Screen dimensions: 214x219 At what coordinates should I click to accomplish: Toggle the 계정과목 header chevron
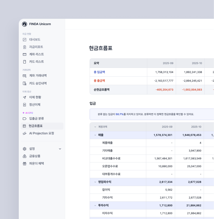95,127
